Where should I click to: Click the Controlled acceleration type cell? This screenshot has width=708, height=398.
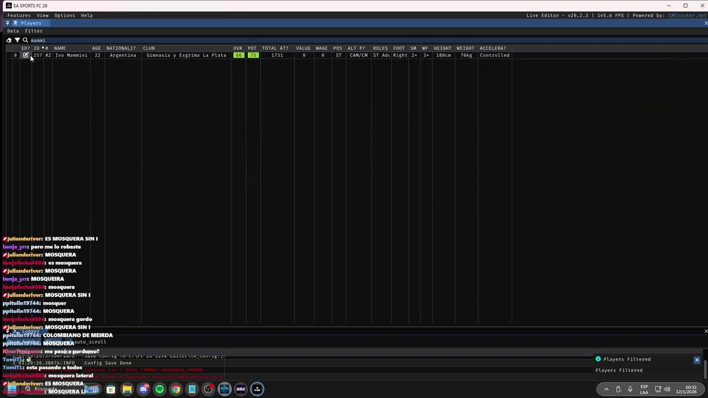[494, 55]
